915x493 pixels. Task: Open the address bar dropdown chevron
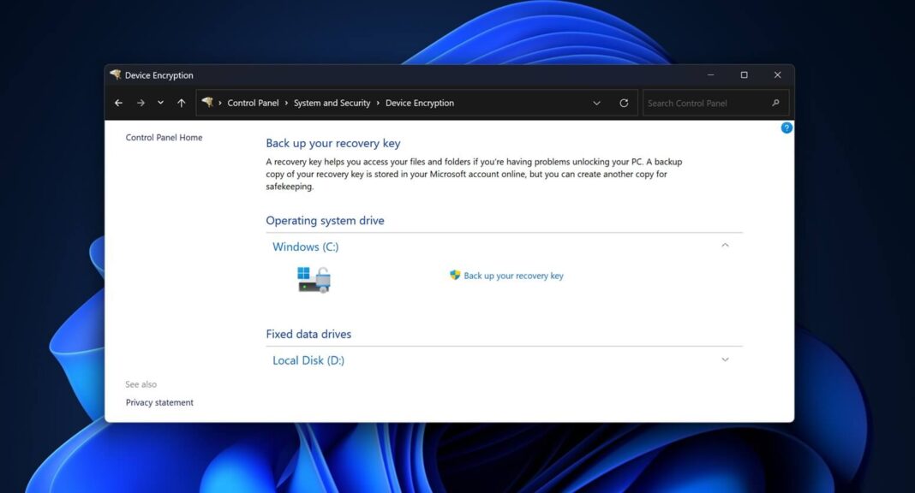point(596,103)
